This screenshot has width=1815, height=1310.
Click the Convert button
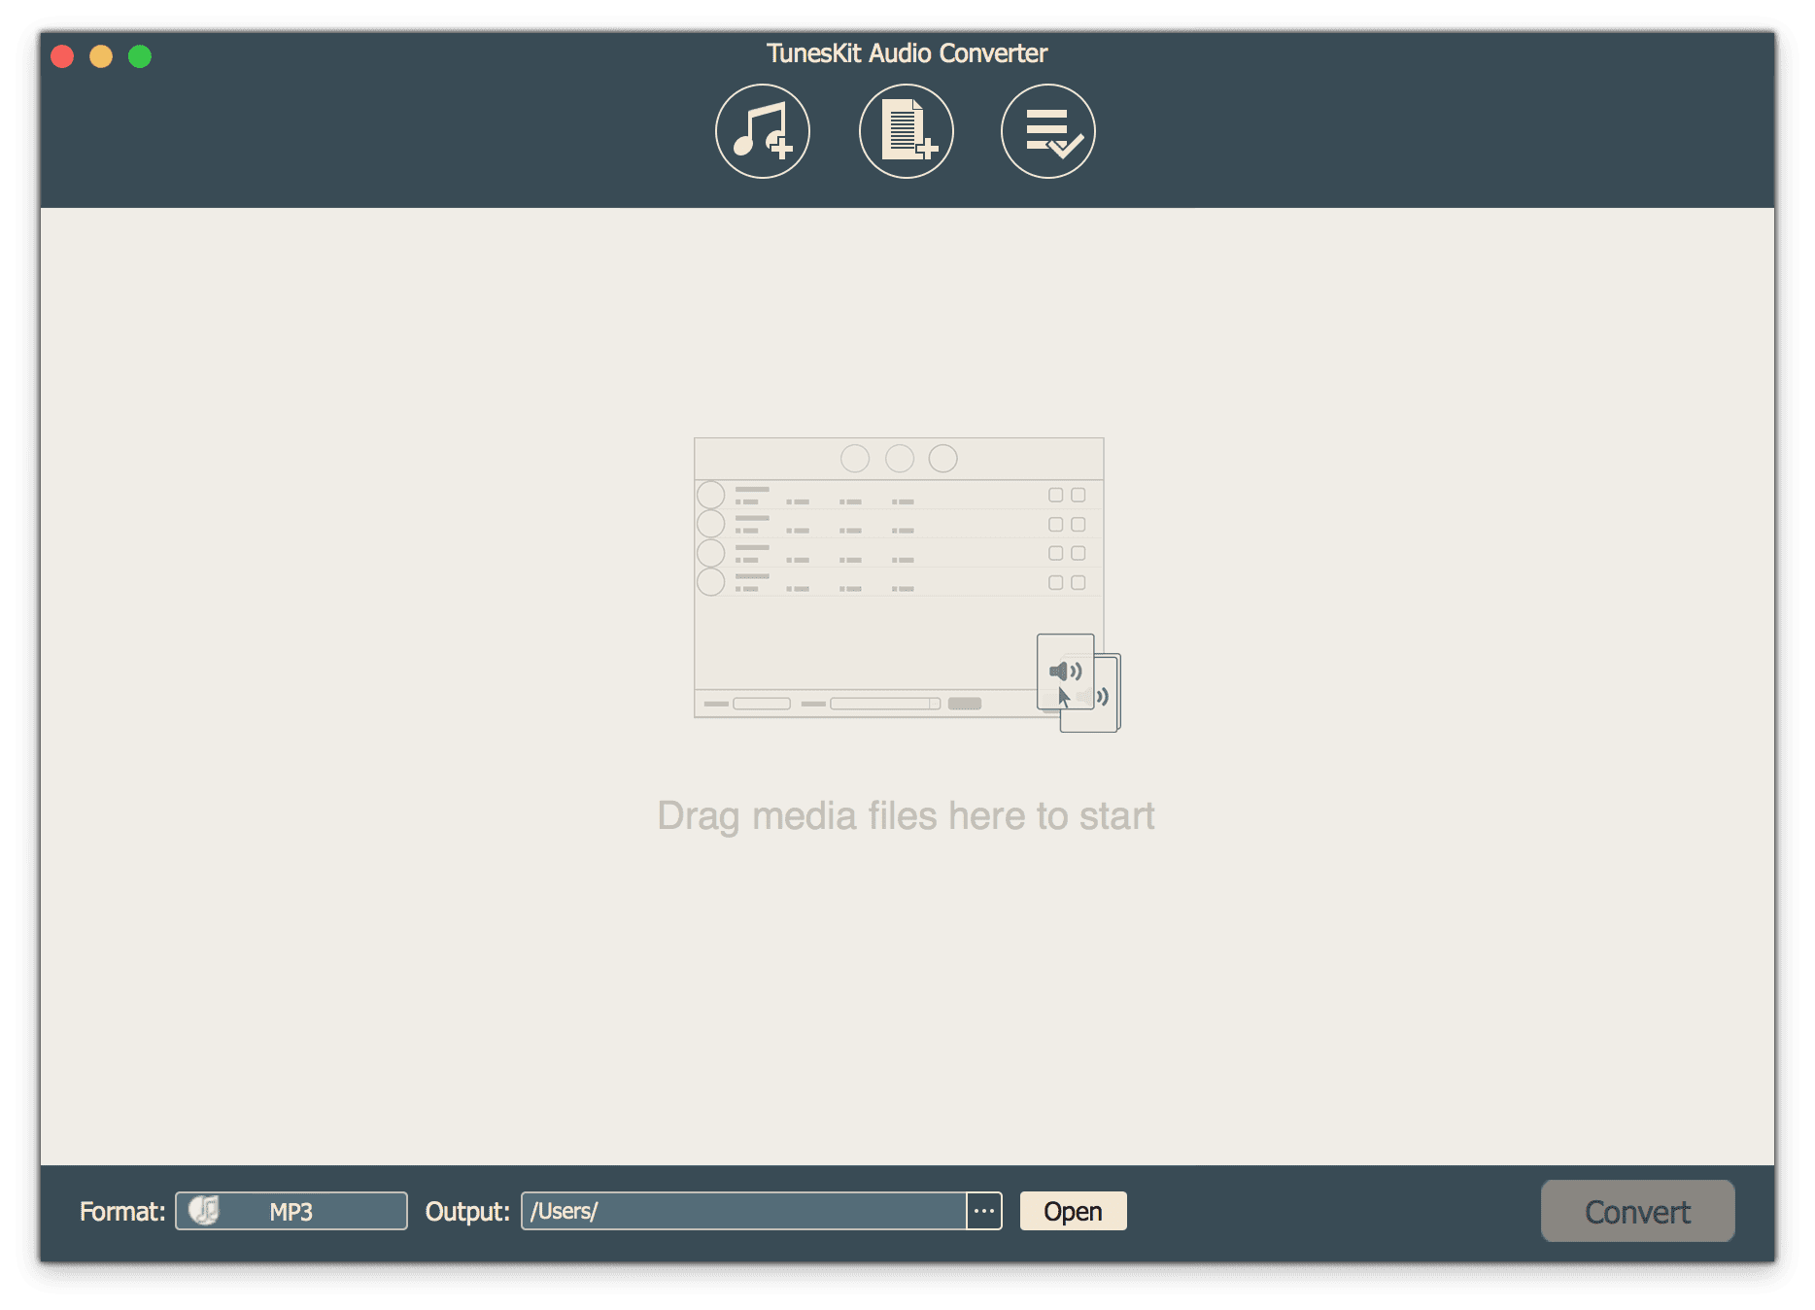[1637, 1211]
